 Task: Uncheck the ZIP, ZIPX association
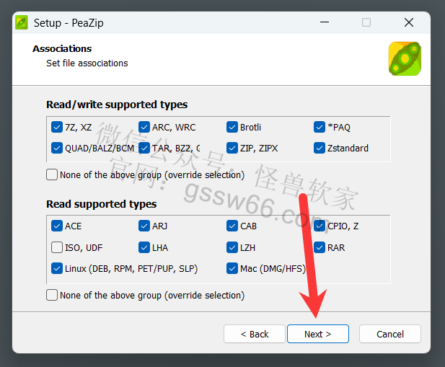click(232, 148)
